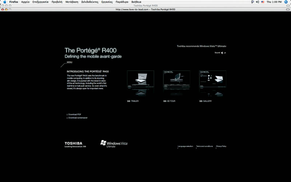The height and width of the screenshot is (182, 291).
Task: Click the triple-chevron arrows before GALLERY
Action: point(201,101)
